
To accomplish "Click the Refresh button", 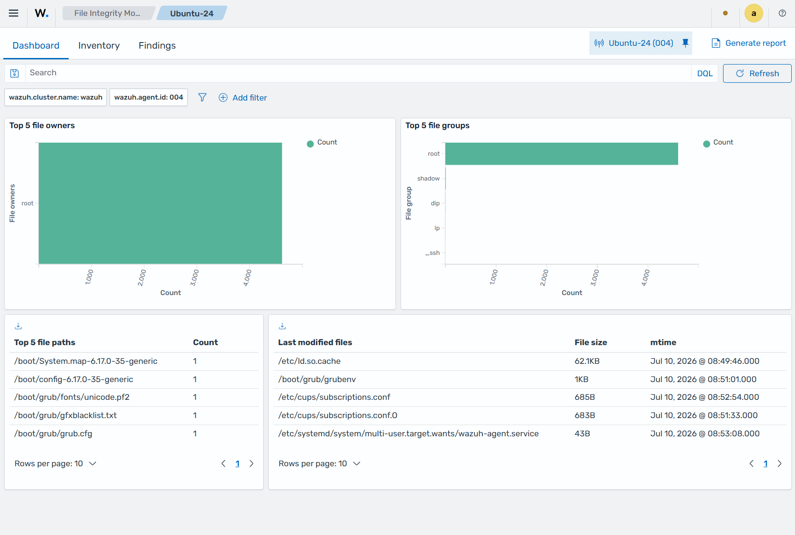I will [x=757, y=73].
